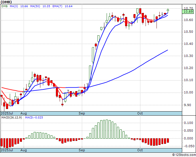This screenshot has height=157, width=196.
Task: Click the (DMB) chart title
Action: (6, 2)
